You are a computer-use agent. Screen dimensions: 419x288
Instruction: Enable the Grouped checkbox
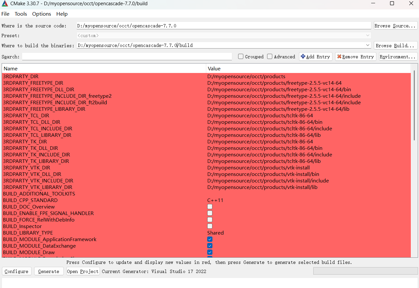240,56
